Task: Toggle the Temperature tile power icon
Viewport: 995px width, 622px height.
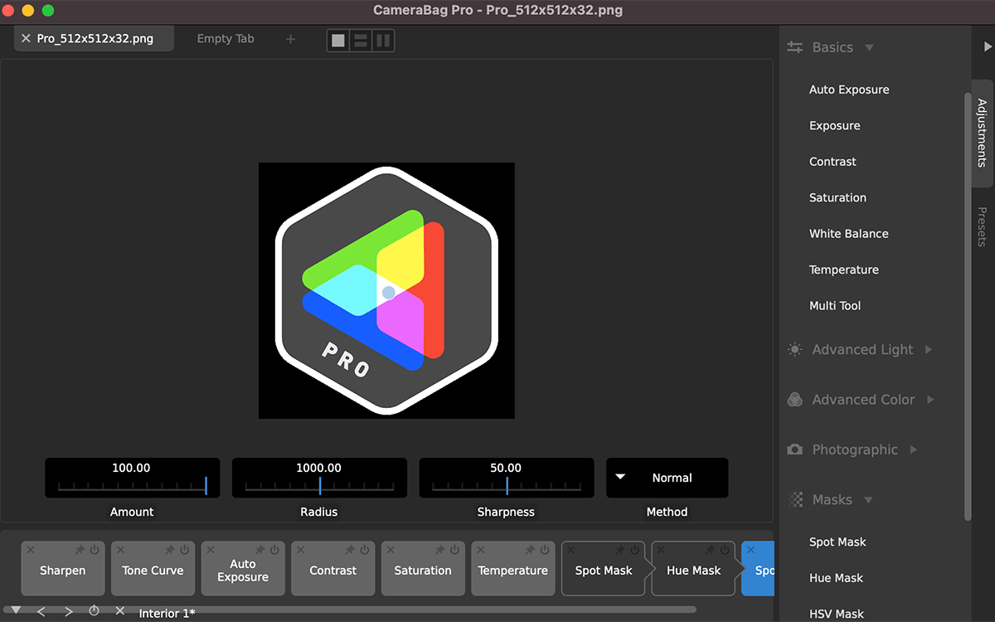Action: point(545,550)
